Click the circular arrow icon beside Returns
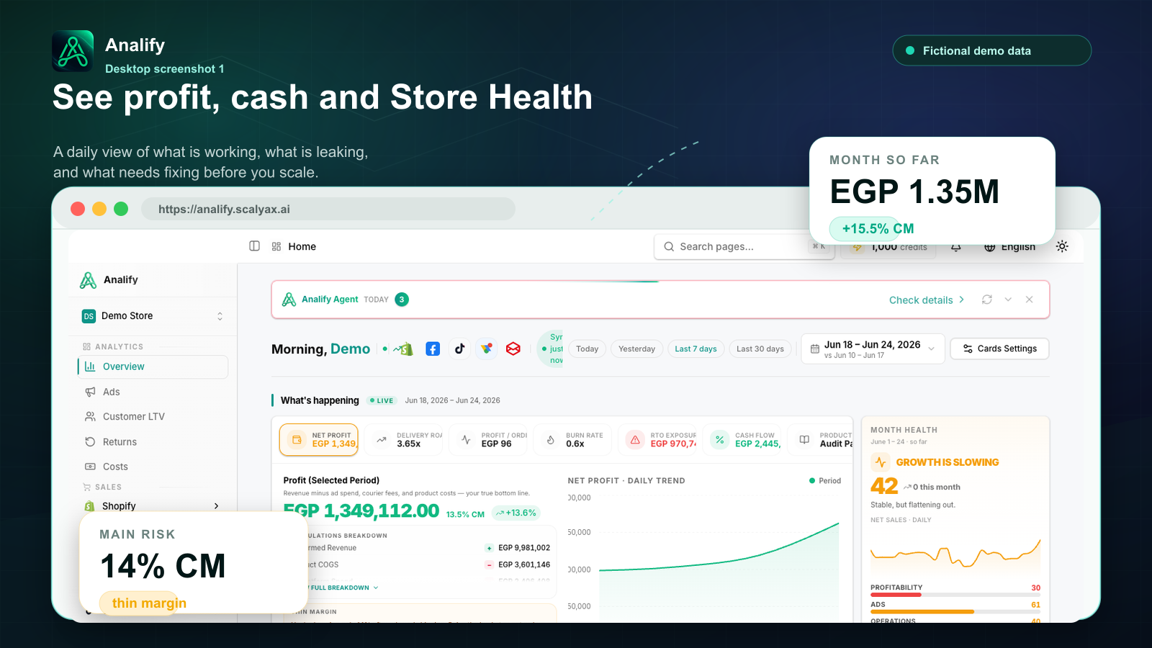 point(90,442)
